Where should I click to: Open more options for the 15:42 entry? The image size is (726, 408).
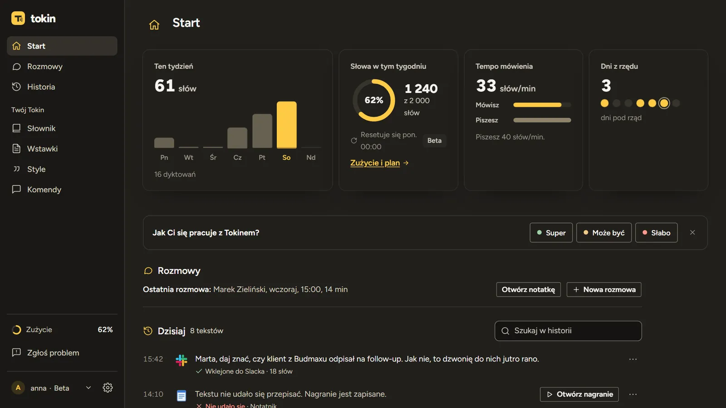click(x=633, y=359)
